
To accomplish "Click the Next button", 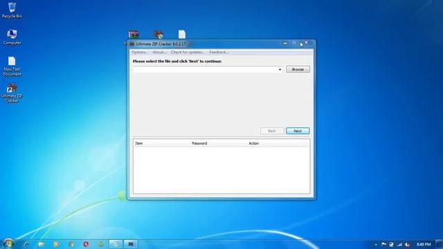I will tap(298, 131).
